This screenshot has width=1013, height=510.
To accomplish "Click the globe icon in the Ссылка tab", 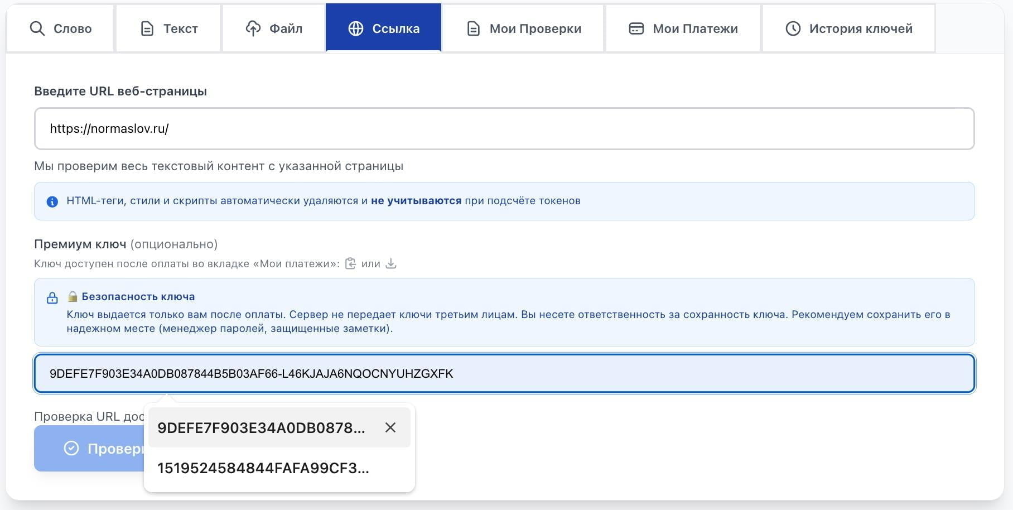I will pos(356,28).
